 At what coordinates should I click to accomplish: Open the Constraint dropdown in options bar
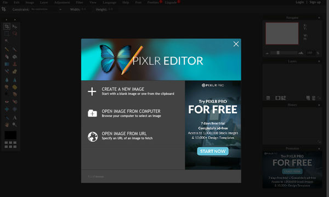(46, 9)
